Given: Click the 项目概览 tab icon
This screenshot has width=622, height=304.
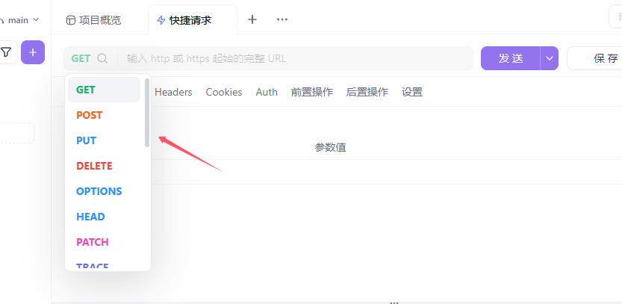Looking at the screenshot, I should (71, 20).
